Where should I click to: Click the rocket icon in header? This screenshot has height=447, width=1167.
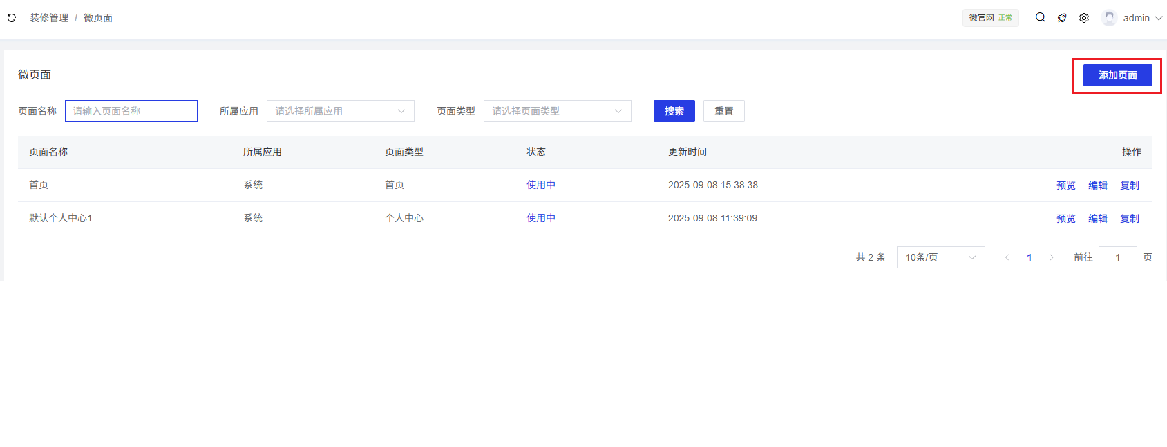1062,18
